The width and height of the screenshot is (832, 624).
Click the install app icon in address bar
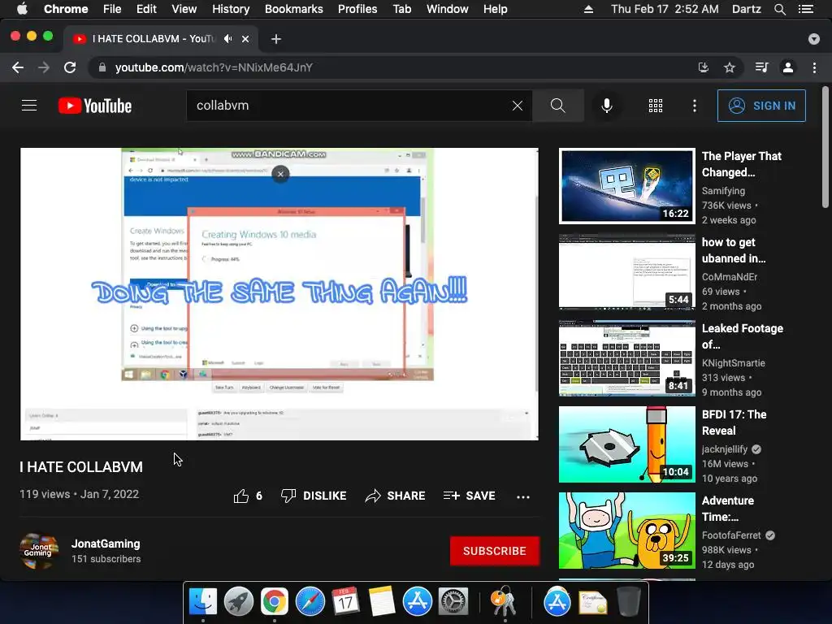coord(703,67)
